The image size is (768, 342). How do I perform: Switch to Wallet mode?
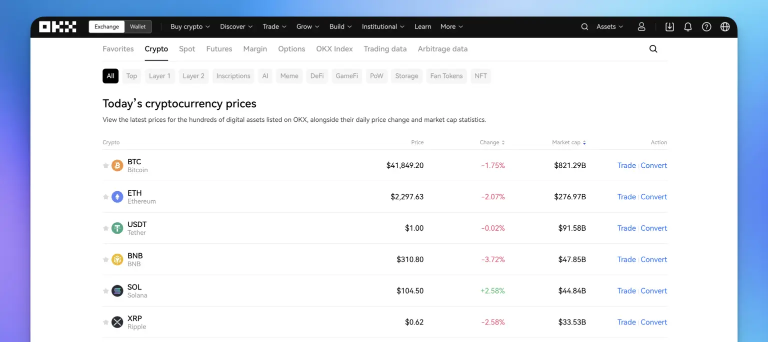click(x=138, y=26)
